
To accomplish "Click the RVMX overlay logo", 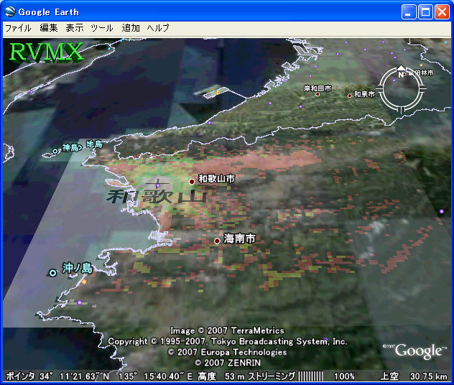I will [47, 52].
